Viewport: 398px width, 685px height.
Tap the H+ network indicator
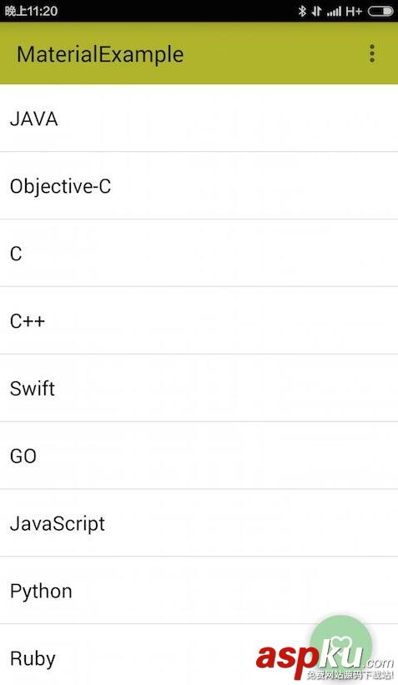pos(354,11)
